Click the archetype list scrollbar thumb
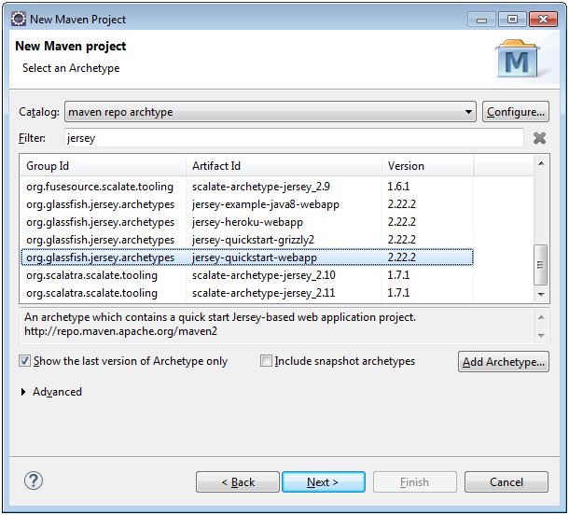This screenshot has height=515, width=569. tap(541, 265)
